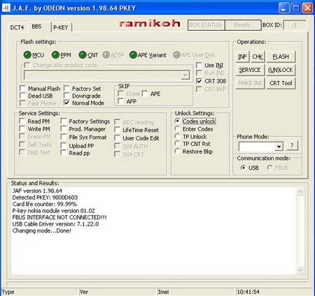Select the Enter Codes radio option
Viewport: 315px width, 296px height.
click(x=177, y=129)
